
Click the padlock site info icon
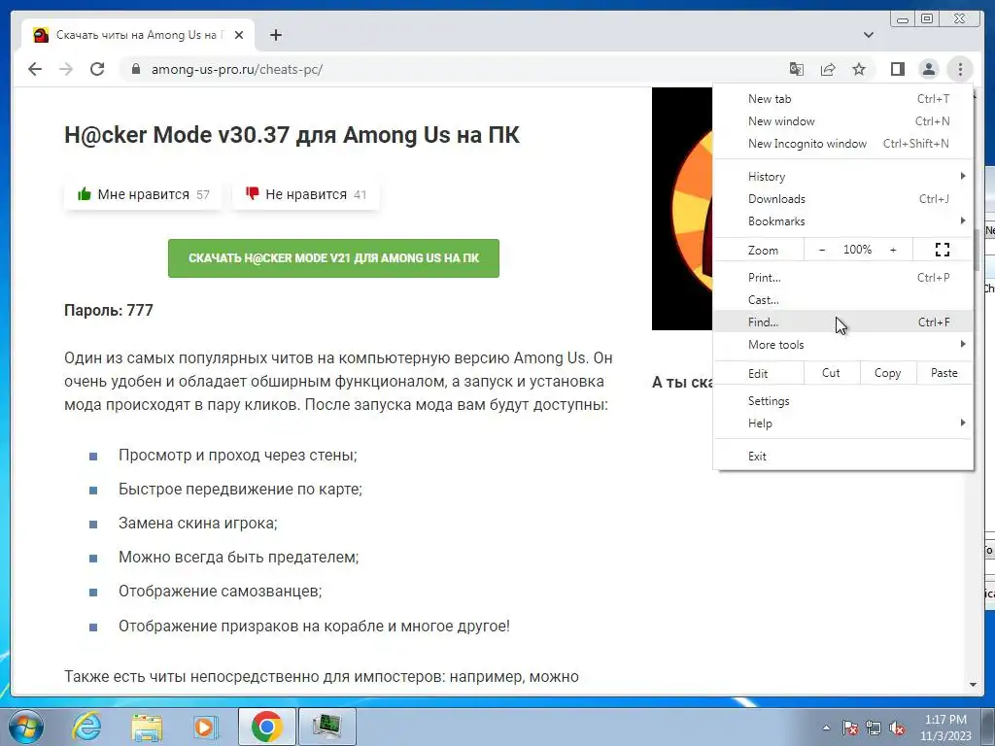coord(135,69)
